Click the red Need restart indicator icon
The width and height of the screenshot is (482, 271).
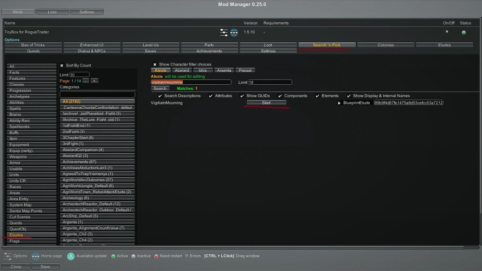156,256
